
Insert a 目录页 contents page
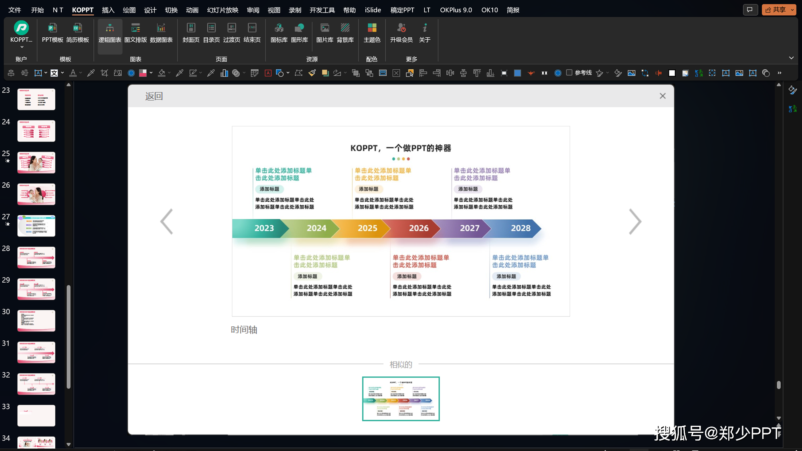click(211, 32)
